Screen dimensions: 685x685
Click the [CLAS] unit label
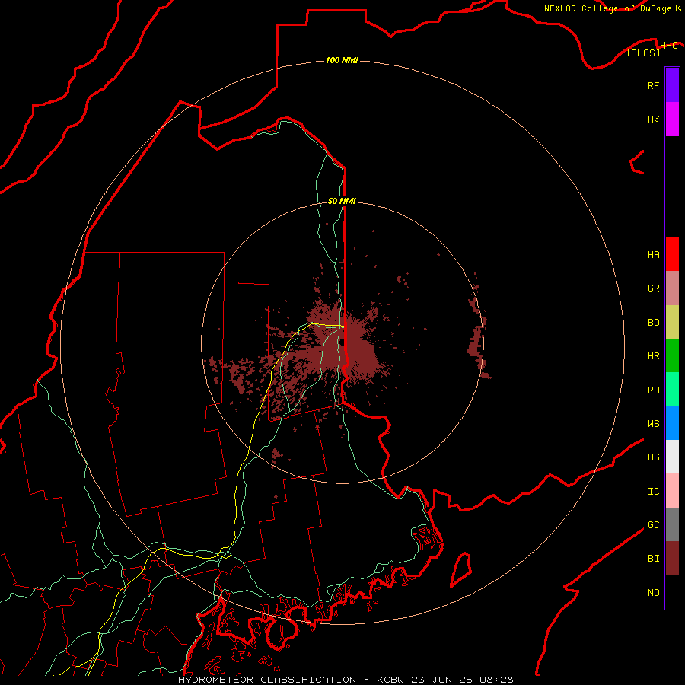pos(643,53)
